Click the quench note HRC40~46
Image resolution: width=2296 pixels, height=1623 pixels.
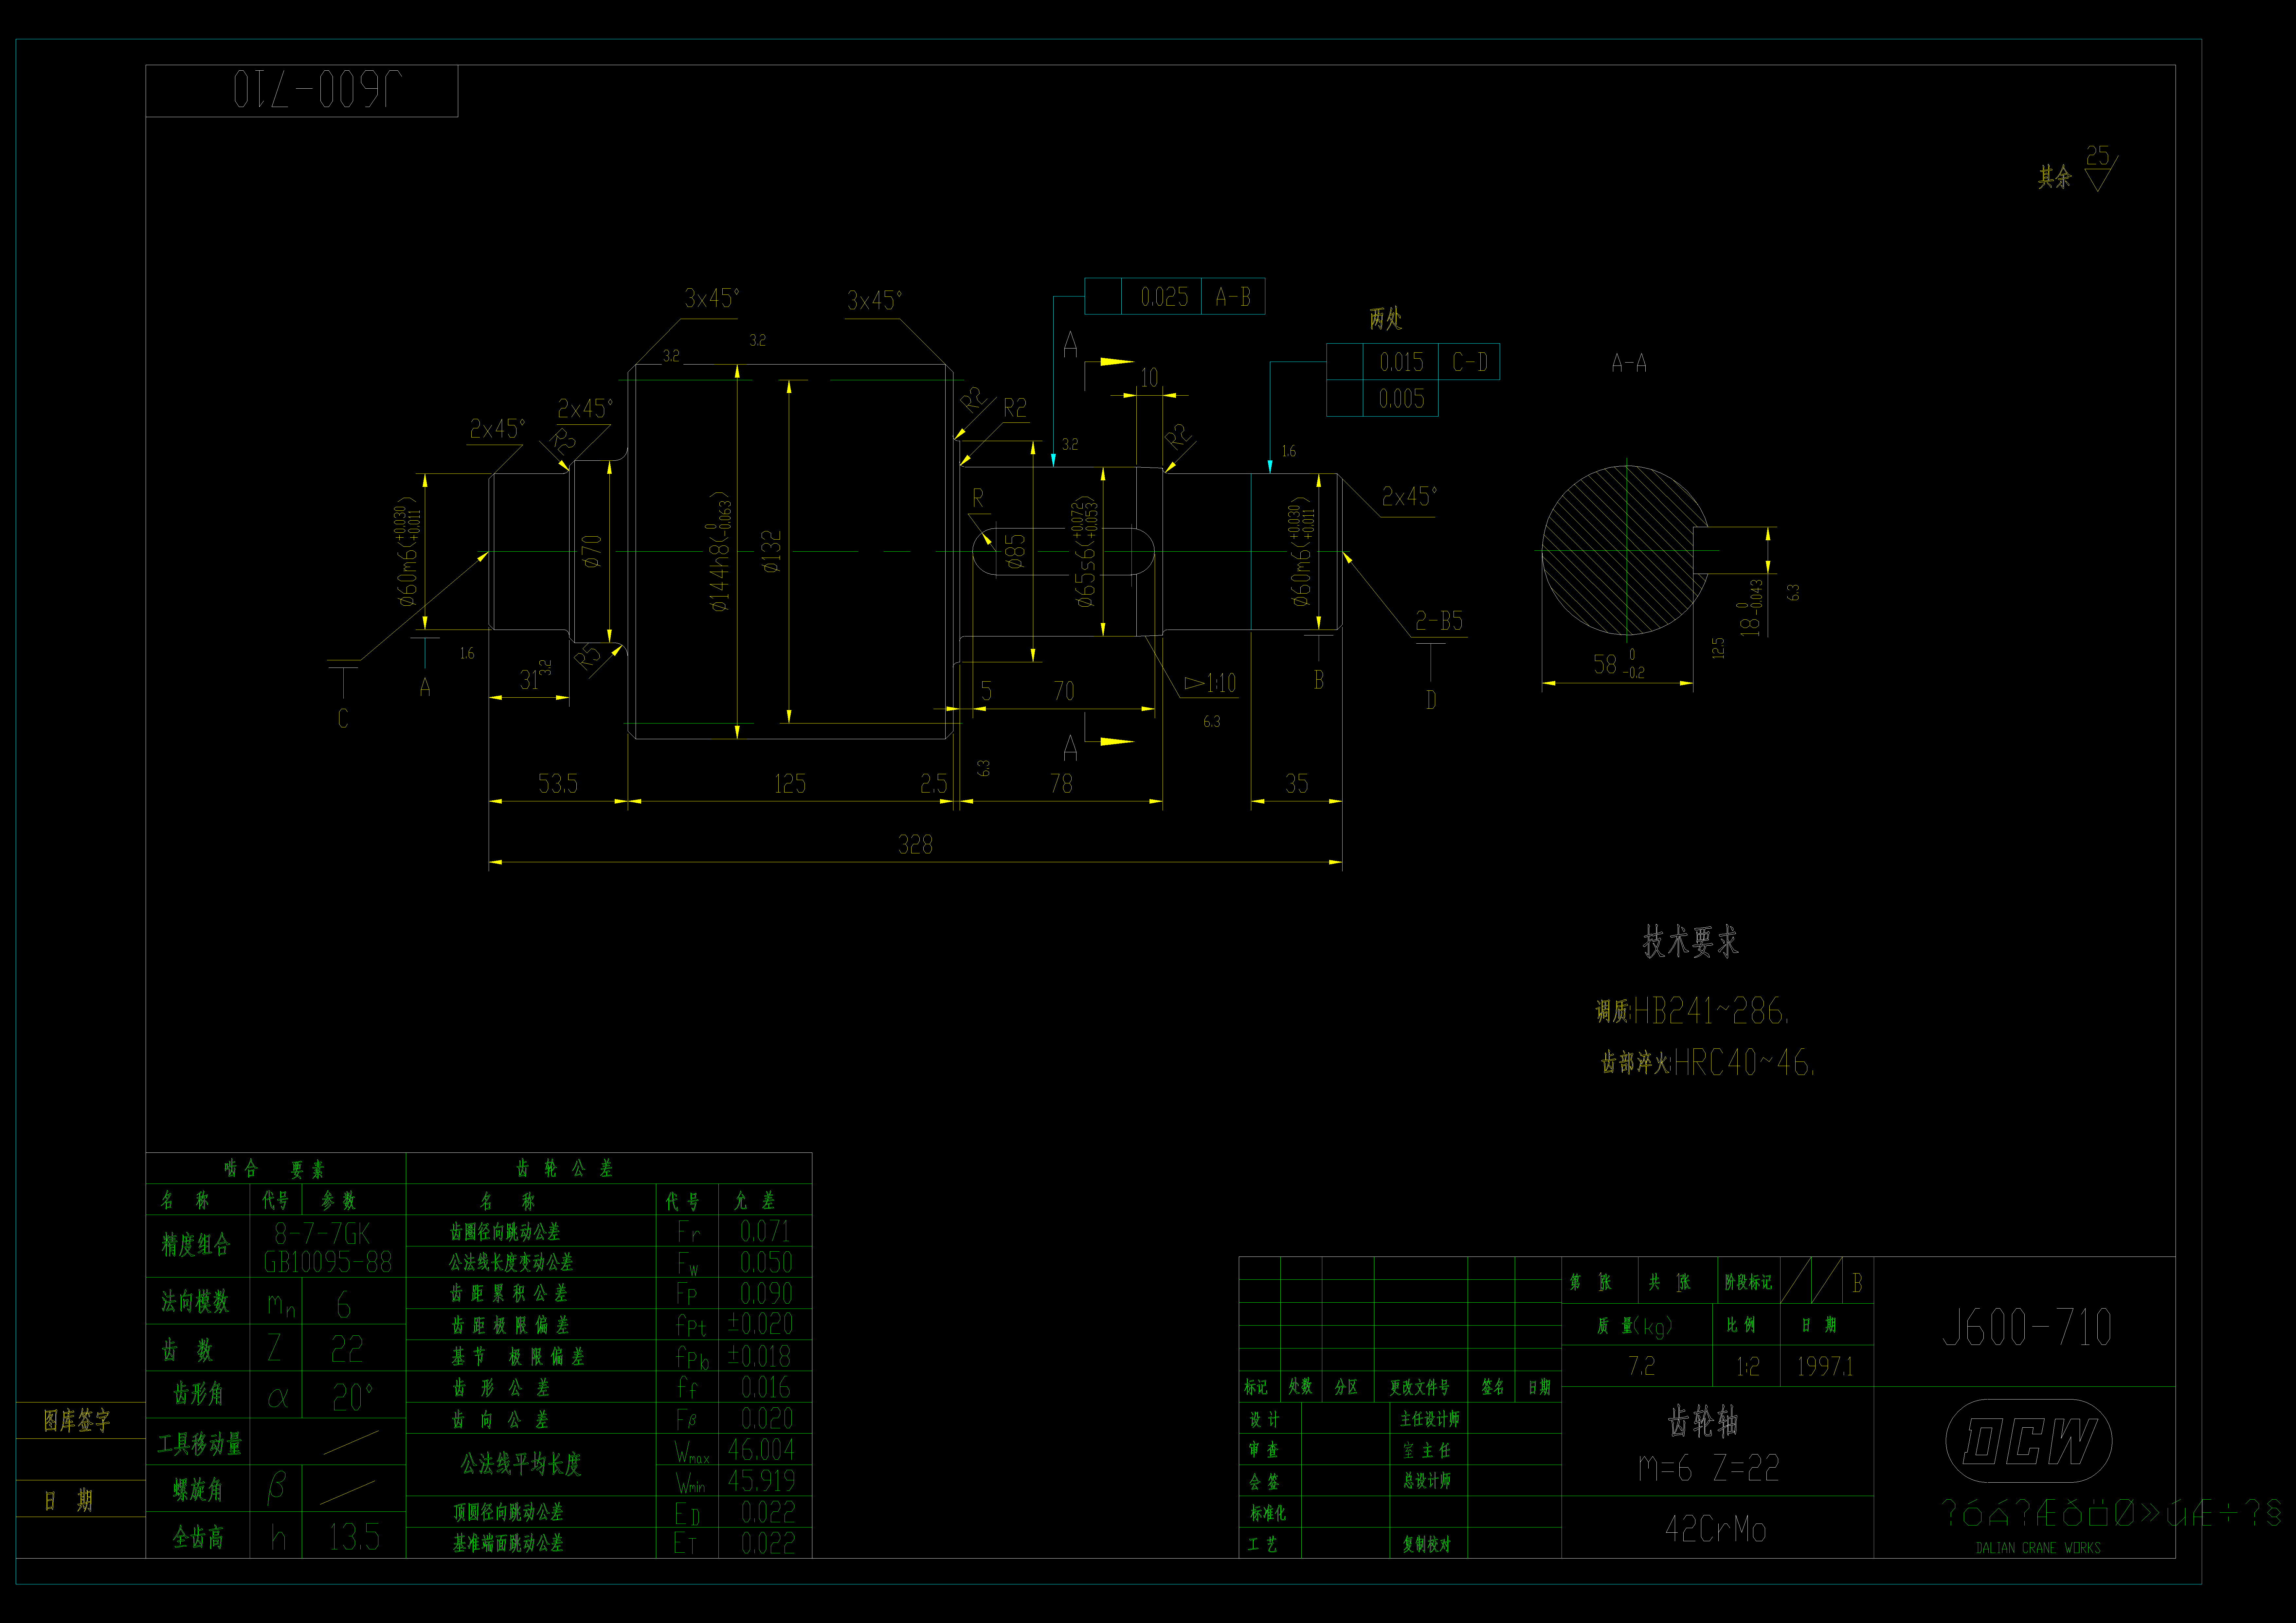(1708, 1062)
